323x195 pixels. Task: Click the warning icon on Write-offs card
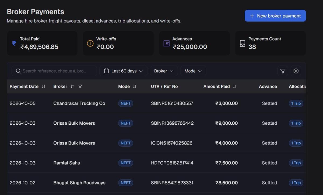(x=90, y=43)
